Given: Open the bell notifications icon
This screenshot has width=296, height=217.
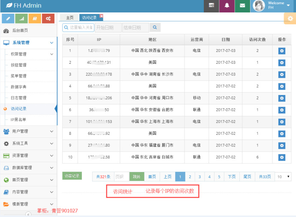Looking at the screenshot, I should coord(227,6).
